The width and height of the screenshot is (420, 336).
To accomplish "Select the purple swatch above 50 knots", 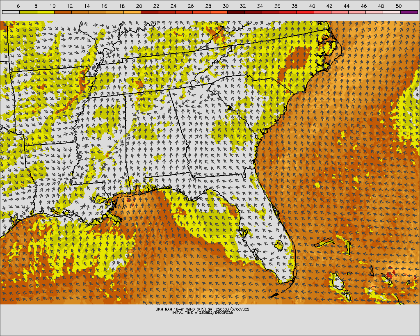I will (x=409, y=12).
